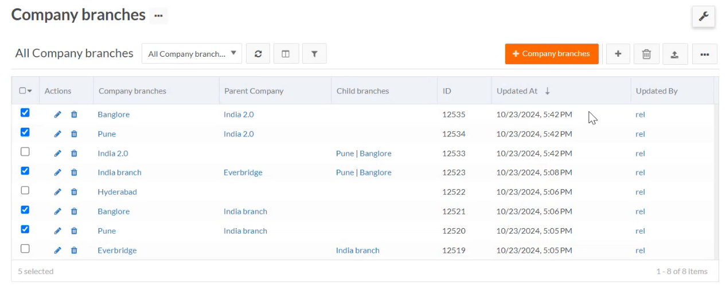Click the upload export icon
This screenshot has height=286, width=726.
coord(675,54)
